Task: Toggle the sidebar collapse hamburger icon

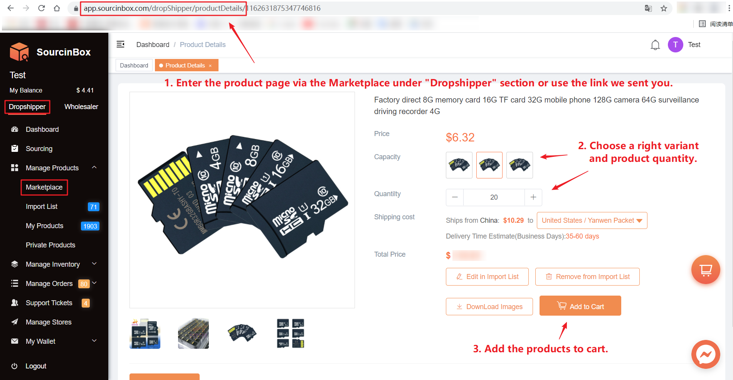Action: [121, 44]
